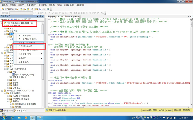
Task: Click the Disconnect icon in Object Explorer toolbar
Action: click(x=15, y=19)
